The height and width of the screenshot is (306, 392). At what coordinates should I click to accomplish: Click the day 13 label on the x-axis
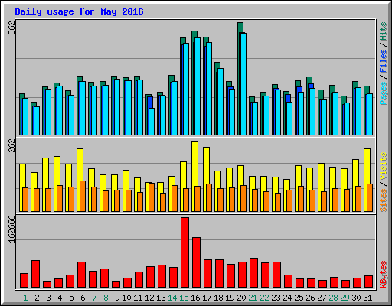pos(161,298)
